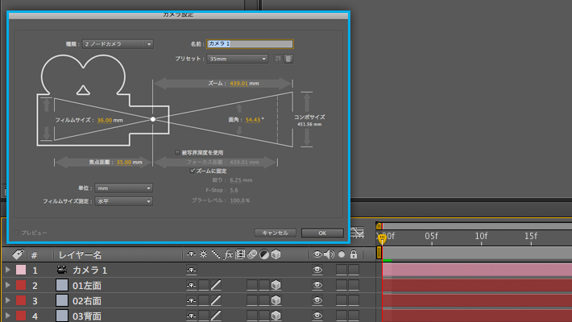Click the solo dot column header icon
This screenshot has width=572, height=322.
tap(342, 254)
